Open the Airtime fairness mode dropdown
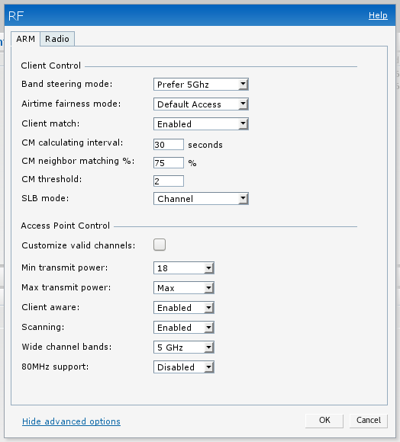The height and width of the screenshot is (442, 400). 201,104
